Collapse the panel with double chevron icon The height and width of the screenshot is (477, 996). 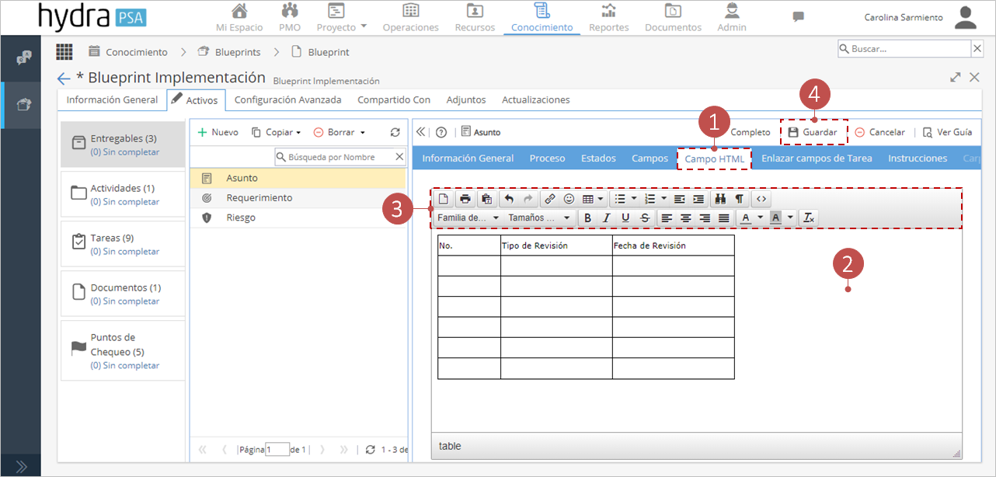point(421,132)
